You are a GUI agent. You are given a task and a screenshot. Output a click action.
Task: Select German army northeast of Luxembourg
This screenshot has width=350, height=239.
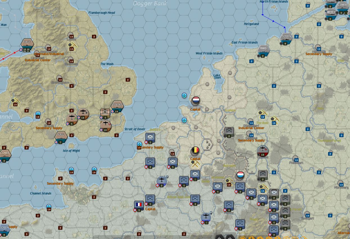click(263, 175)
